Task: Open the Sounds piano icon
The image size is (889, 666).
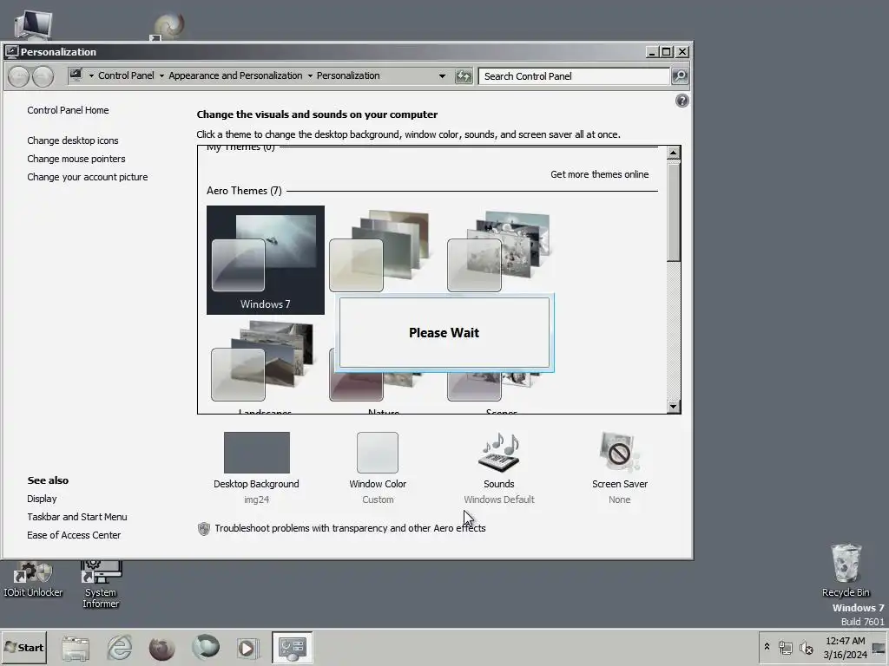Action: [499, 453]
